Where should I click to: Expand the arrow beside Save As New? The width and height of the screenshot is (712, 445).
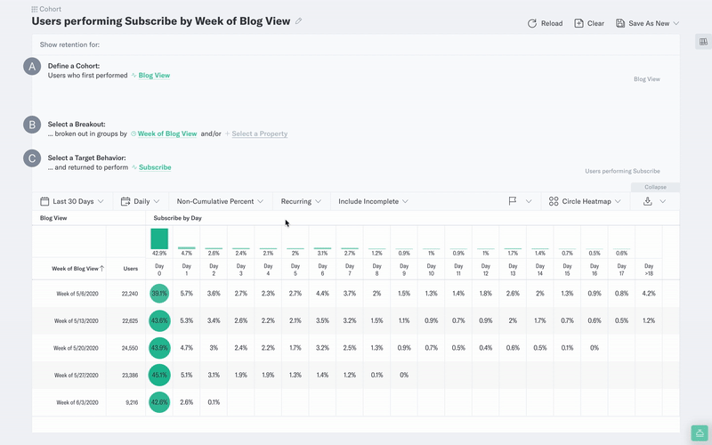click(x=676, y=23)
